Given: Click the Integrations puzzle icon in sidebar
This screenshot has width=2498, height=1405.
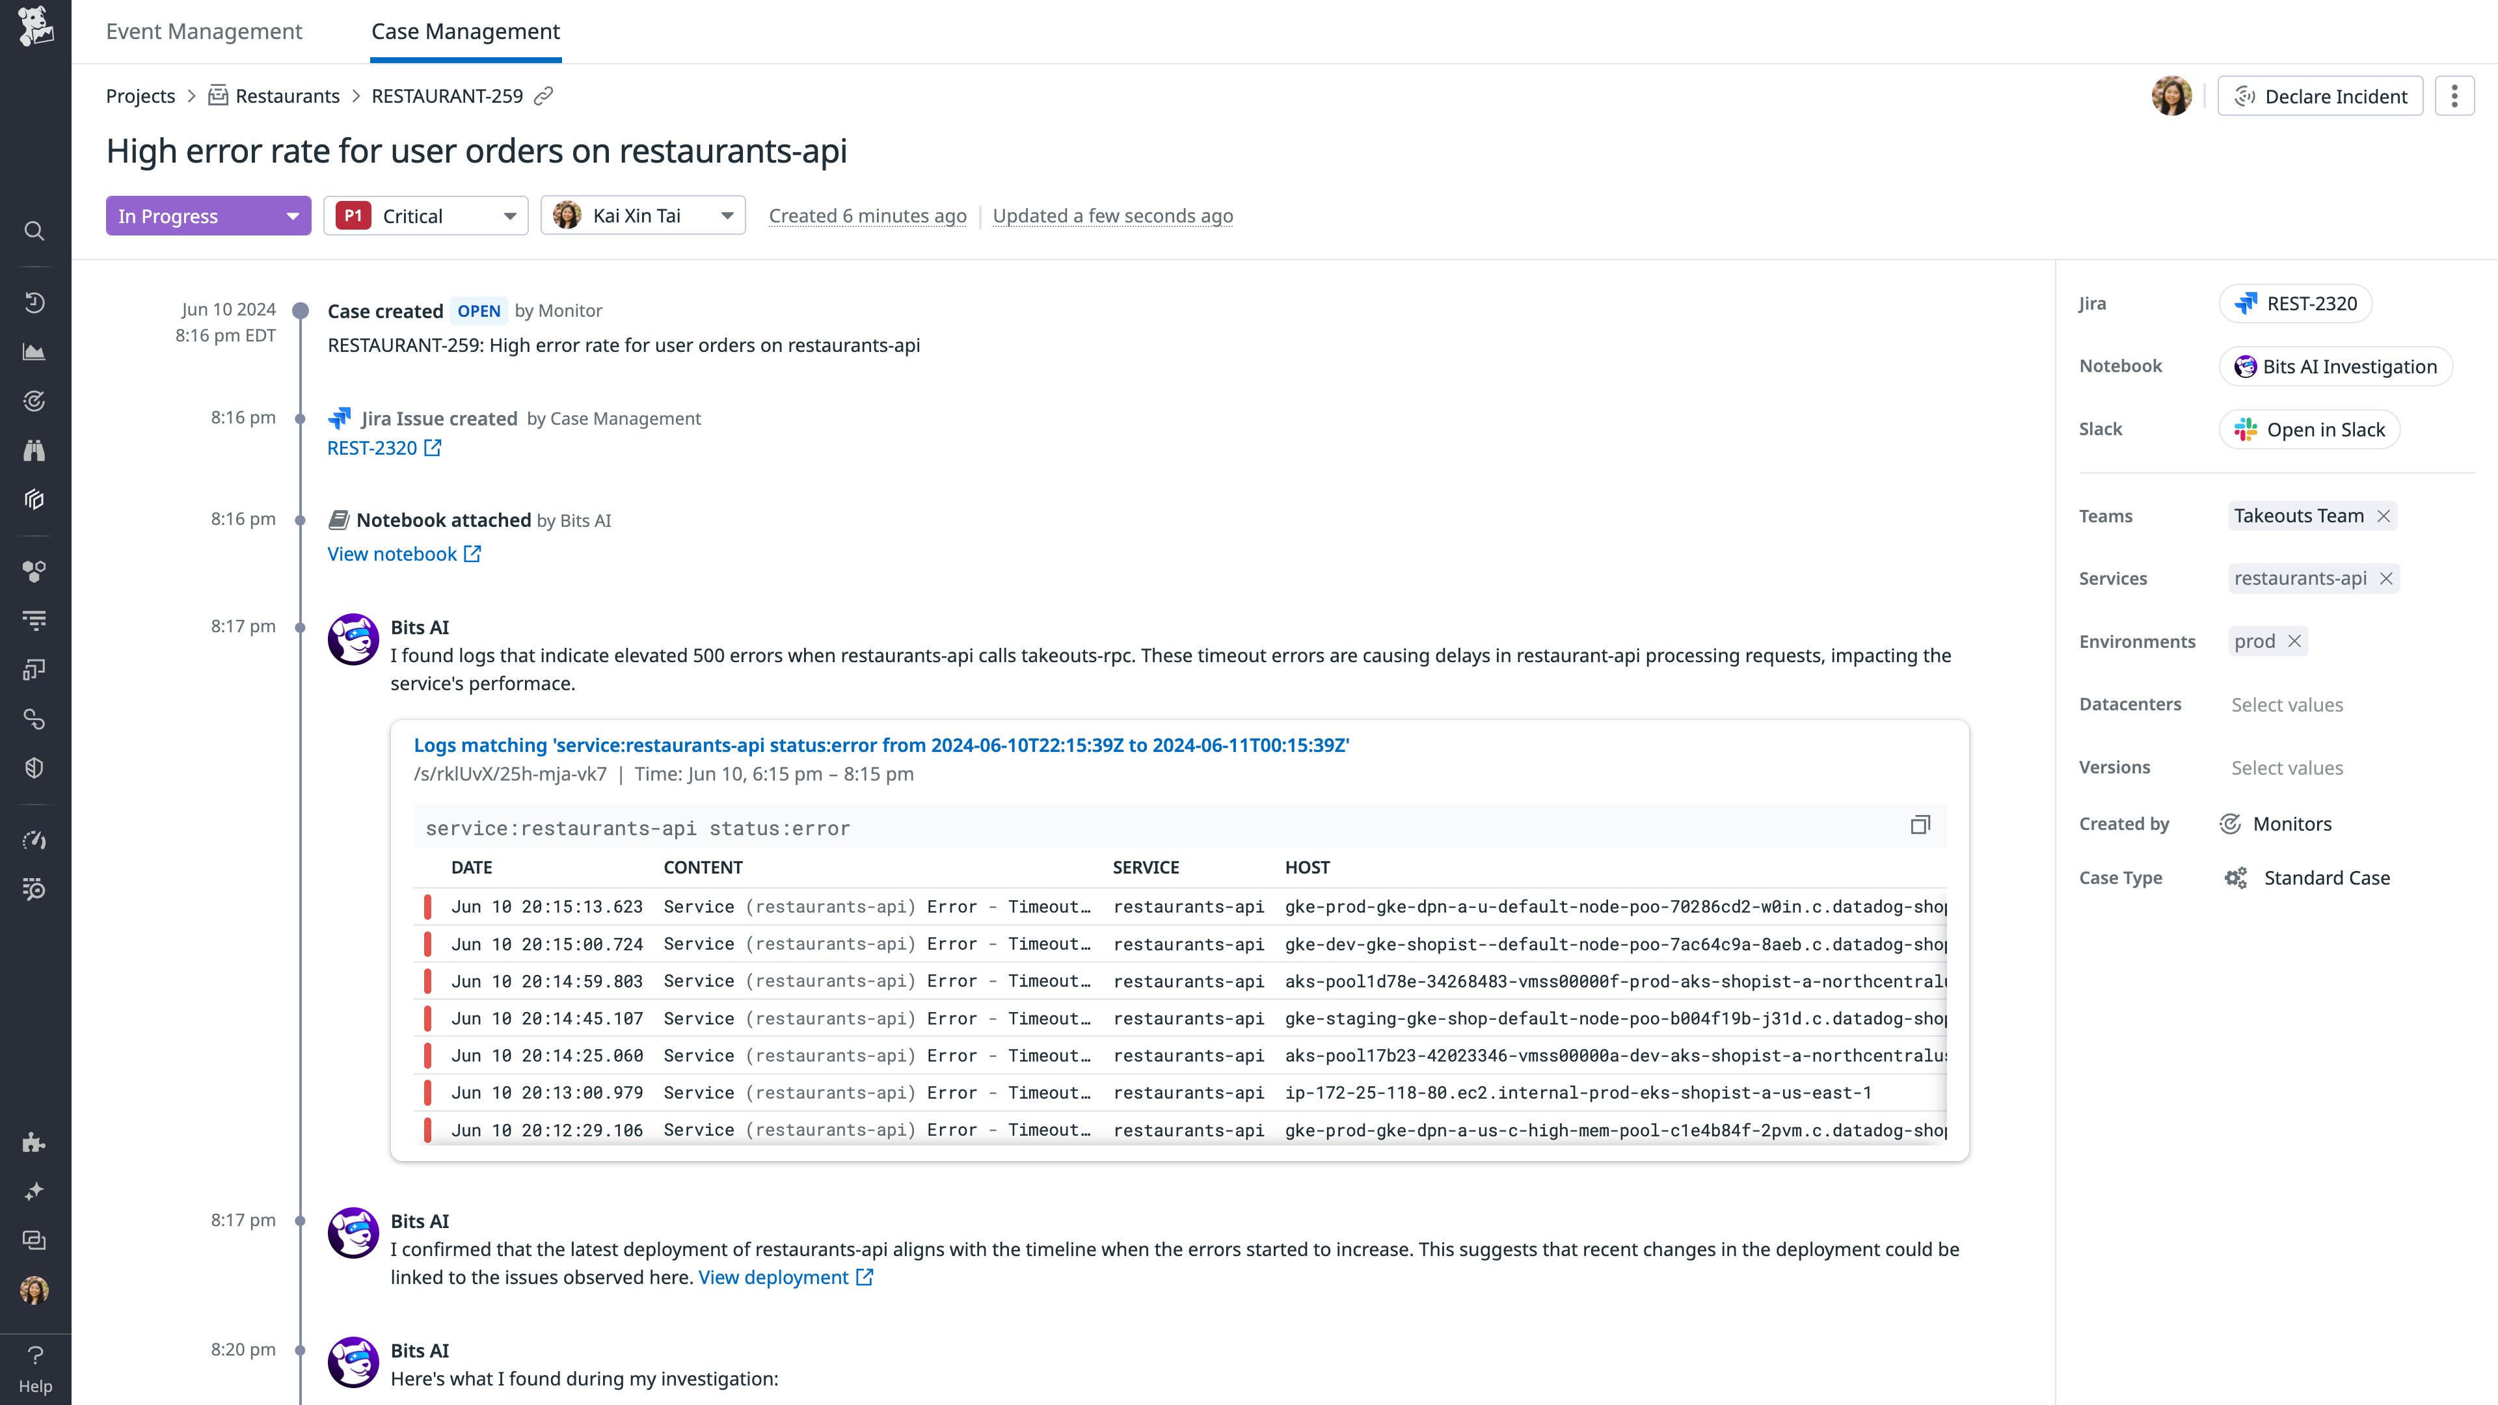Looking at the screenshot, I should pyautogui.click(x=35, y=1142).
